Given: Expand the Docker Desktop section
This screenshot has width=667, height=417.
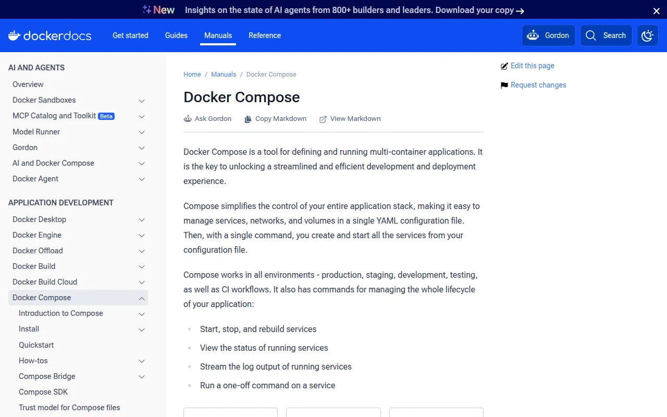Looking at the screenshot, I should 142,220.
